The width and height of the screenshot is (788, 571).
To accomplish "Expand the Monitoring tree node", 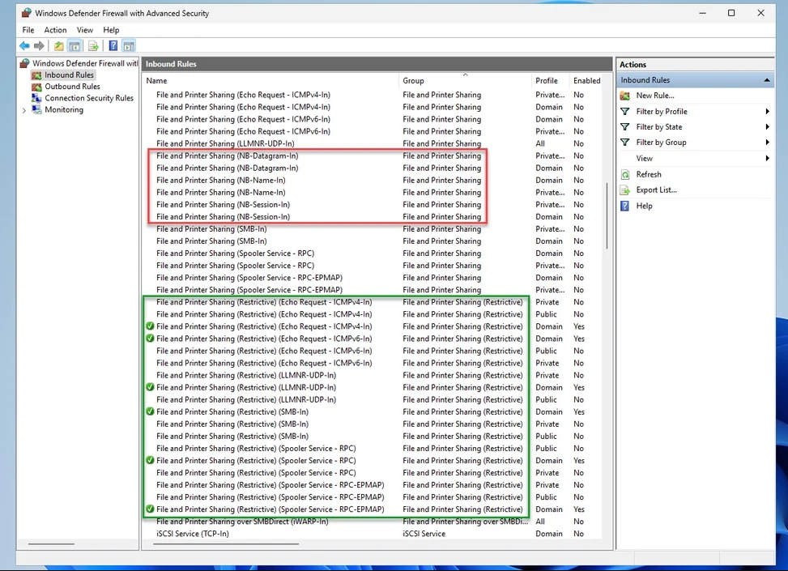I will (x=23, y=110).
